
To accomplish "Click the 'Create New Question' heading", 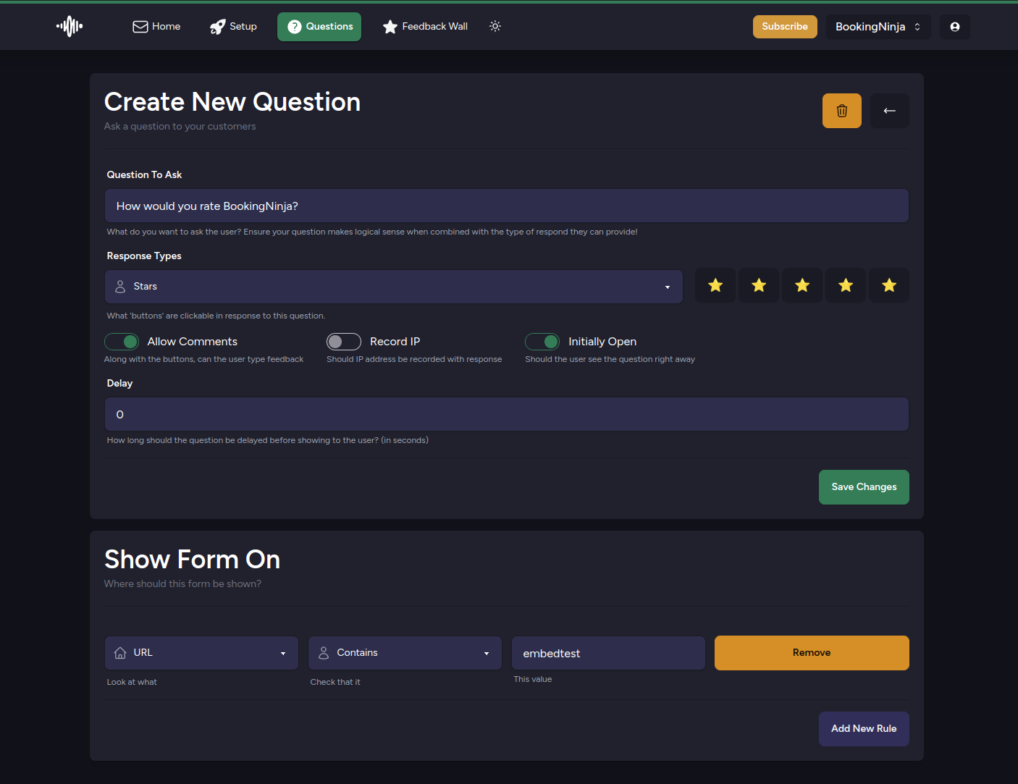I will (x=232, y=102).
